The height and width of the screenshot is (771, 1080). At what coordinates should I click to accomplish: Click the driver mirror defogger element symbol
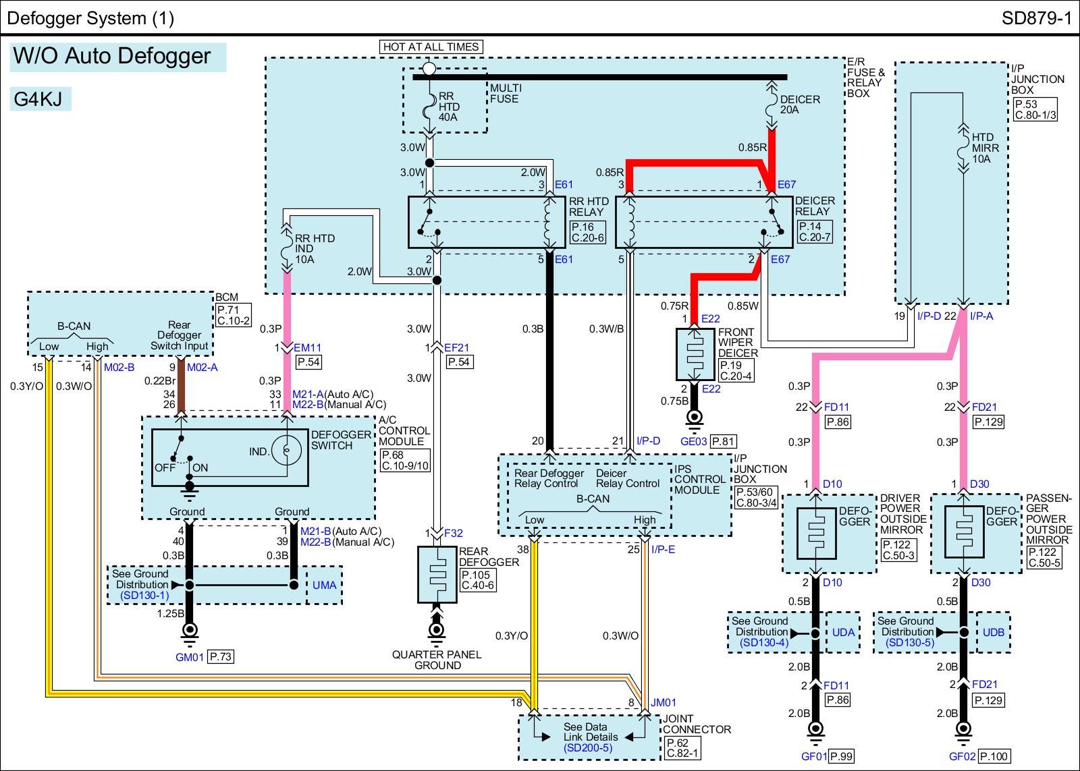point(816,533)
